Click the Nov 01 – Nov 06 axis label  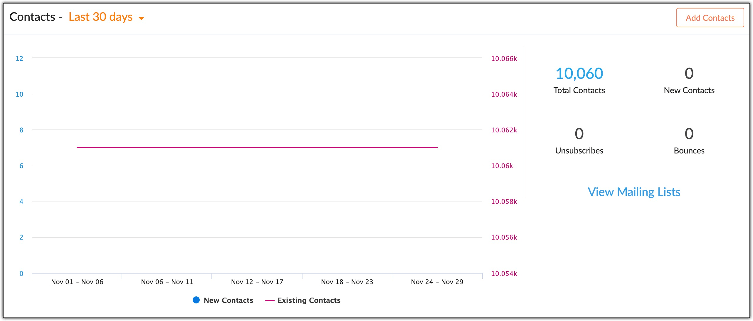[77, 282]
